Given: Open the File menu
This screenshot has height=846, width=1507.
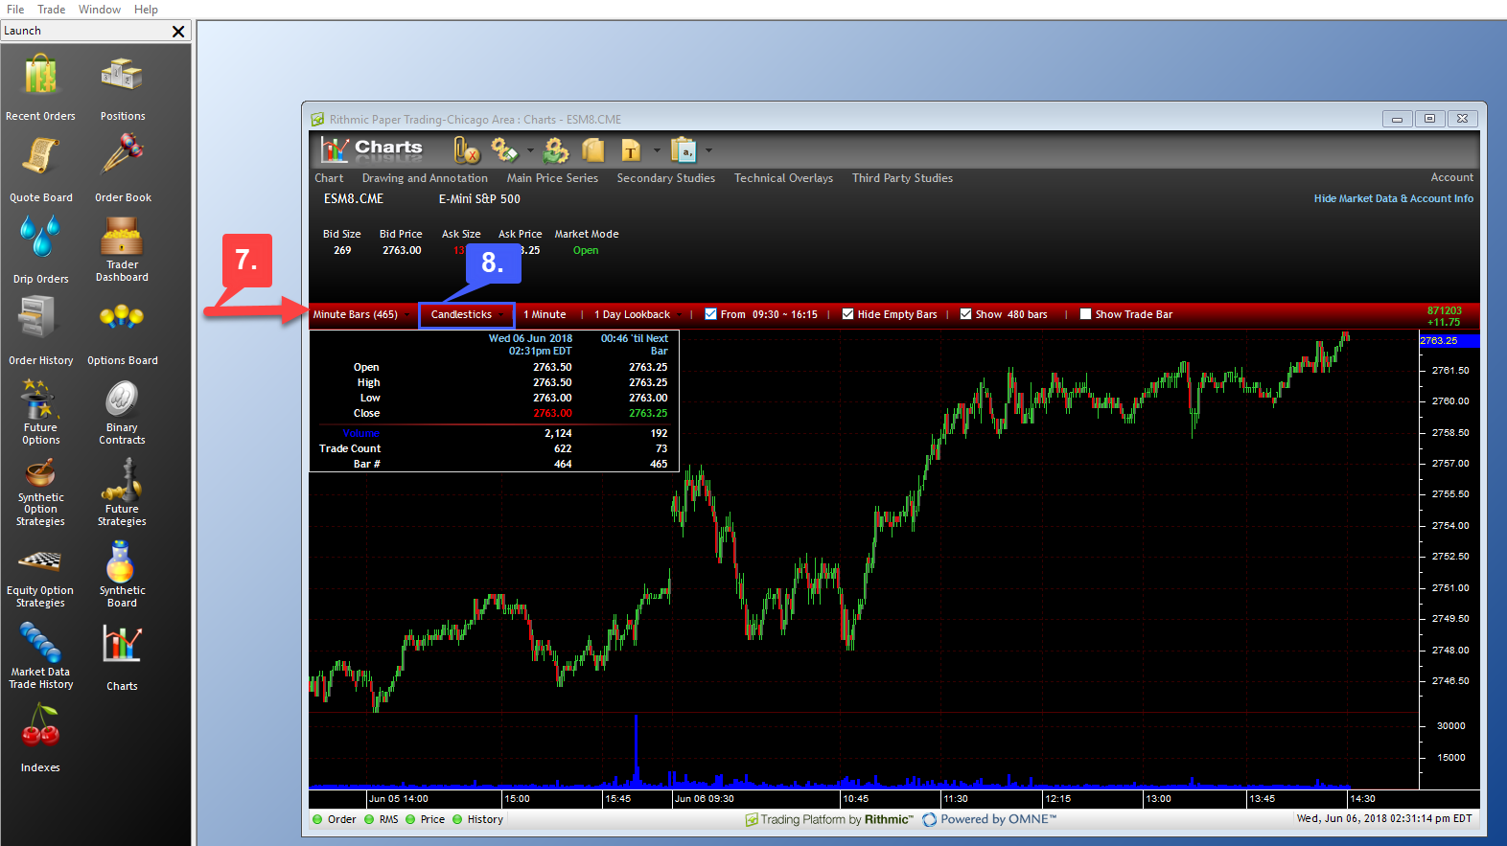Looking at the screenshot, I should [x=15, y=10].
